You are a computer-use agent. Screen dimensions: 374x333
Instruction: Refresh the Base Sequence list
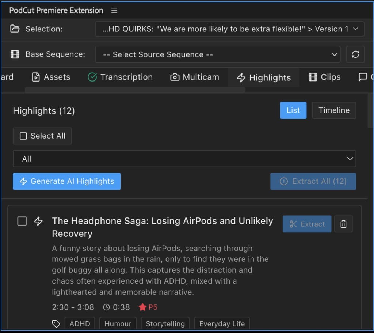point(355,54)
